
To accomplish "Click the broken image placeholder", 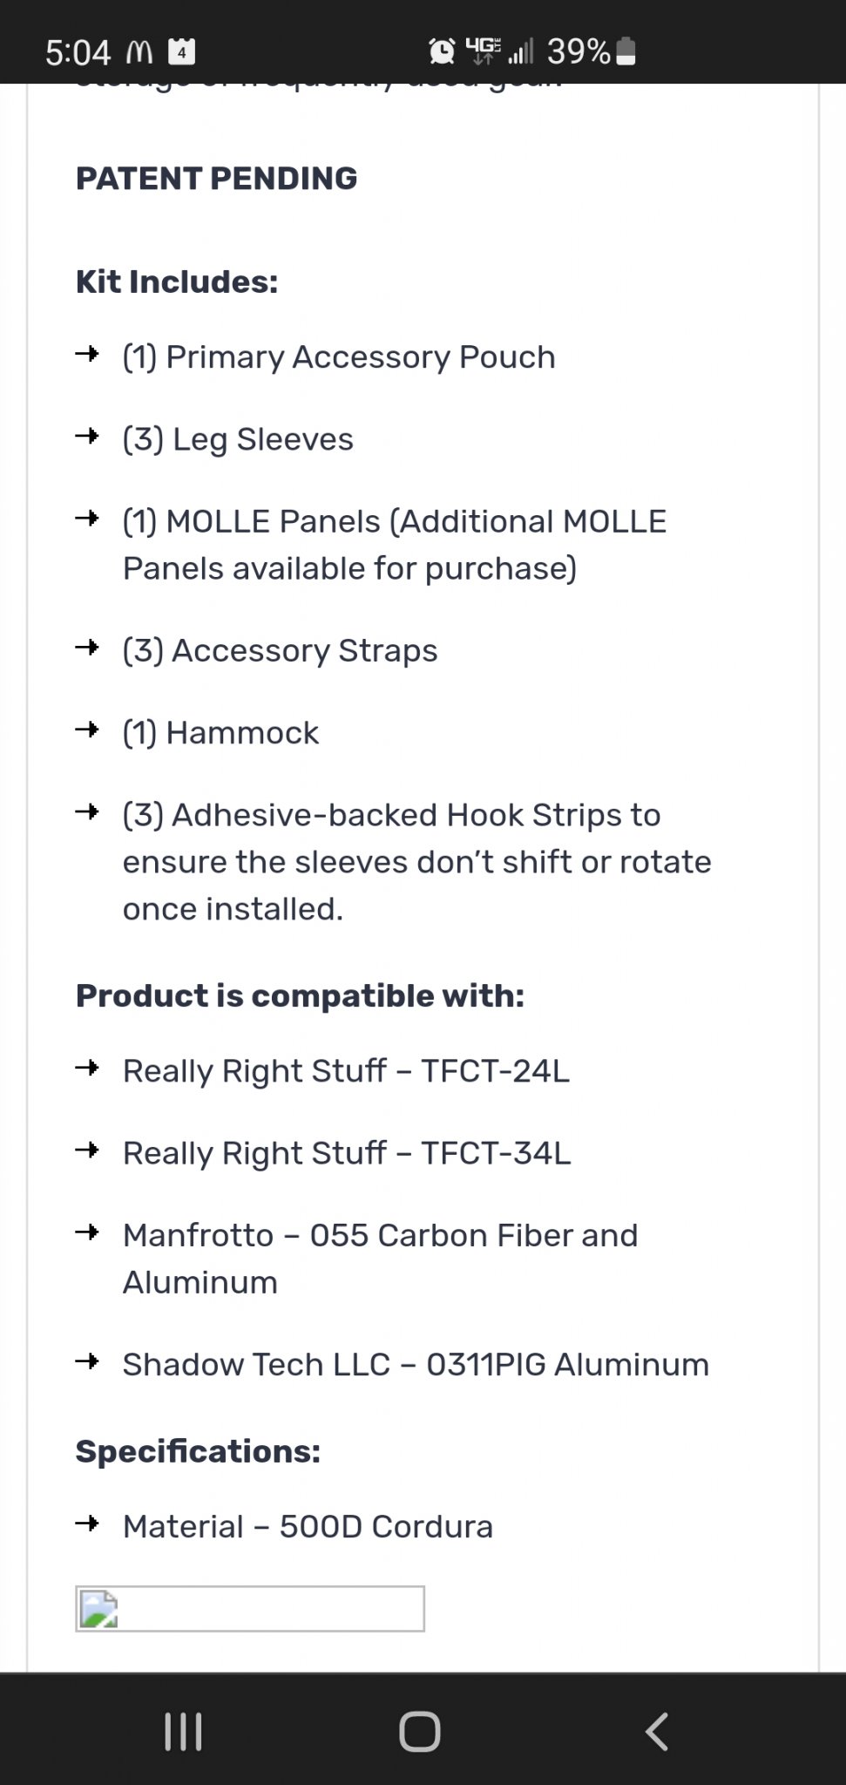I will click(250, 1608).
